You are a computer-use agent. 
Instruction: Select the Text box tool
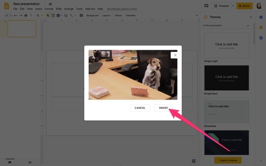53,16
